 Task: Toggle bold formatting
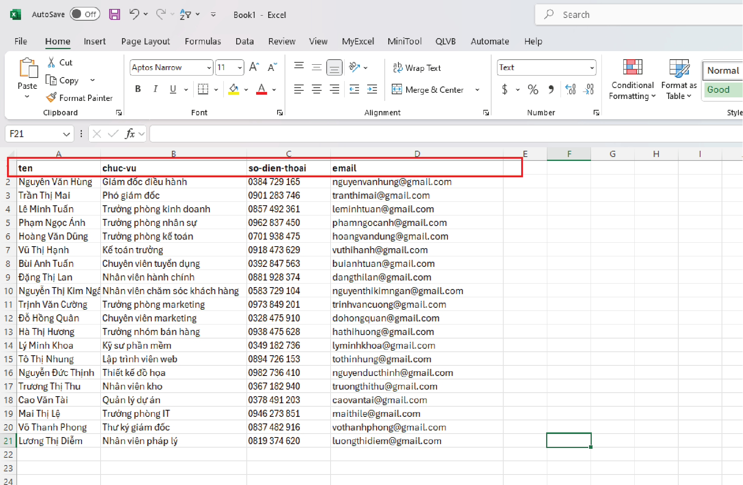tap(138, 89)
